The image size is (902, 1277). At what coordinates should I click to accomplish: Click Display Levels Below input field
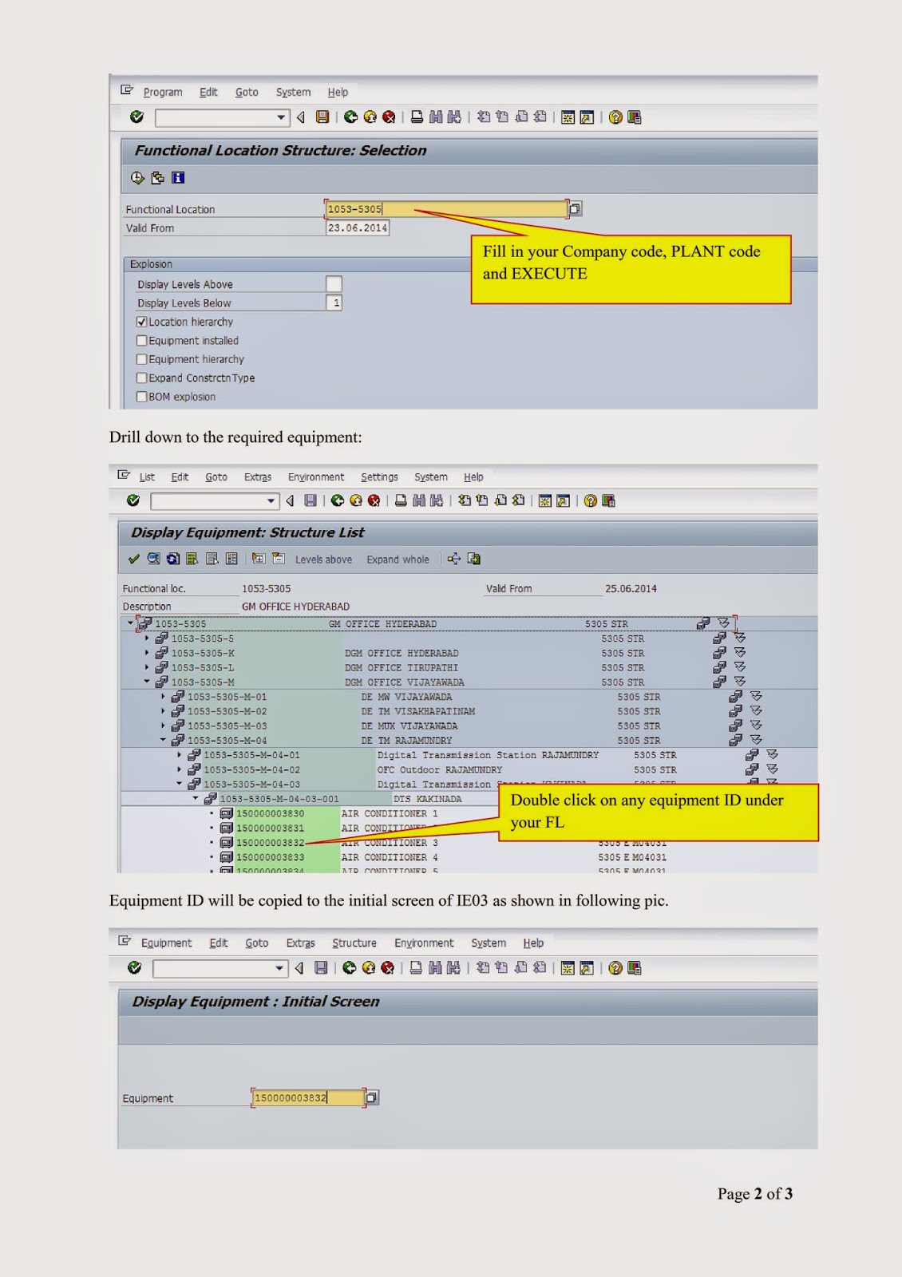[x=334, y=302]
